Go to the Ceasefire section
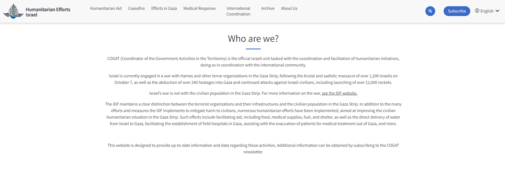 pos(136,8)
